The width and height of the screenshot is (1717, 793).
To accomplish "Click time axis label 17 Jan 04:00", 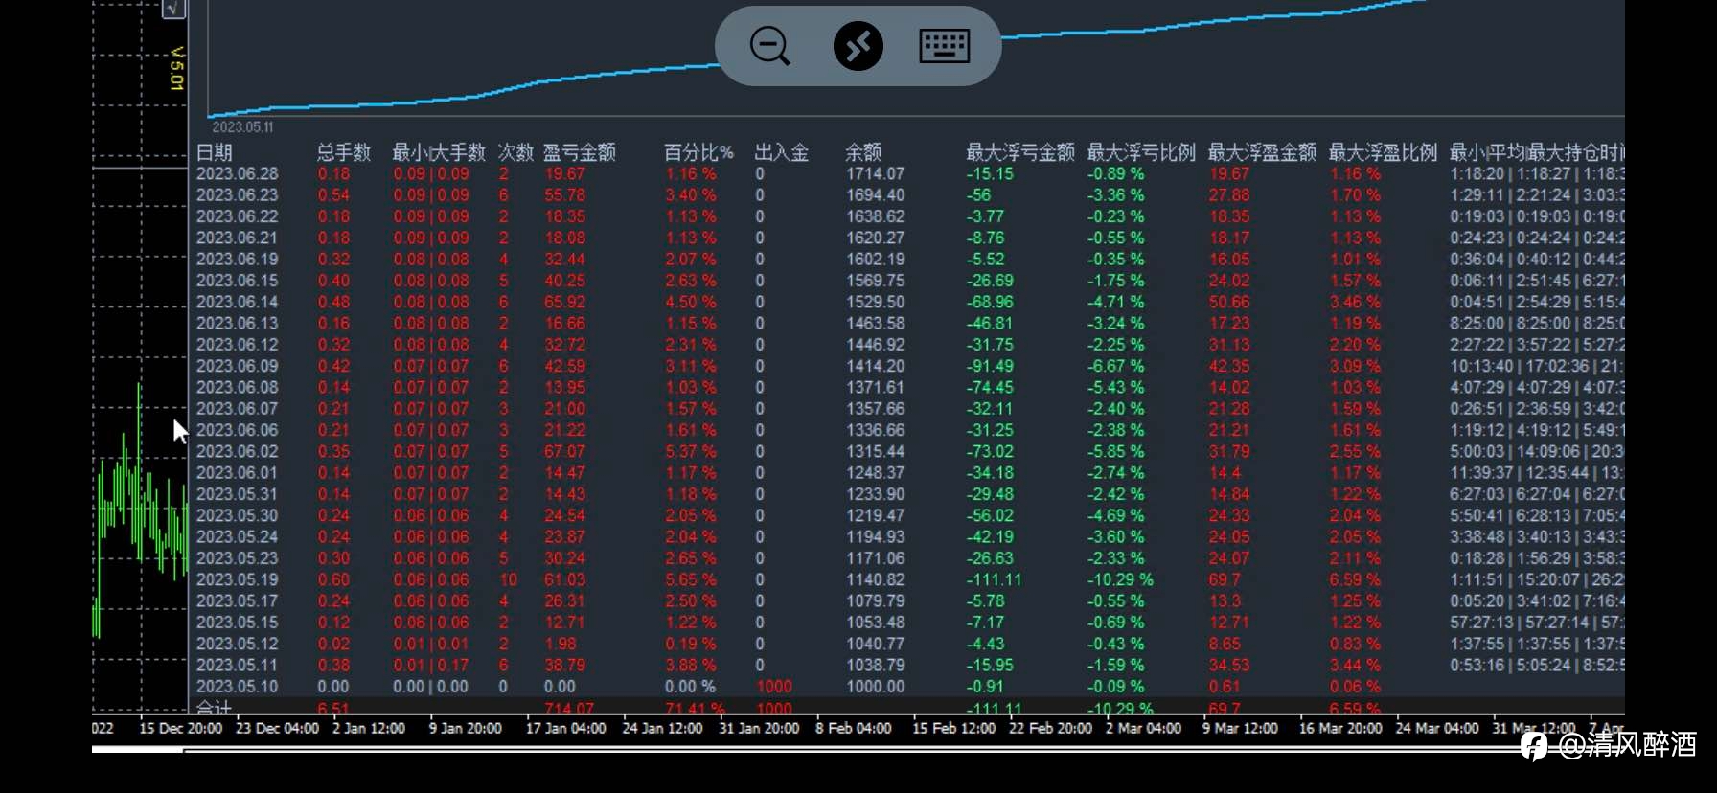I will [x=565, y=728].
